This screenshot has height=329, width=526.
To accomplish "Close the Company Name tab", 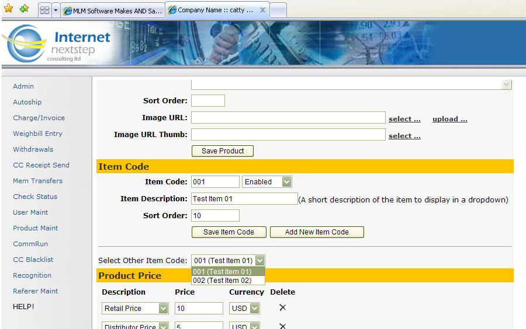I will tap(262, 10).
